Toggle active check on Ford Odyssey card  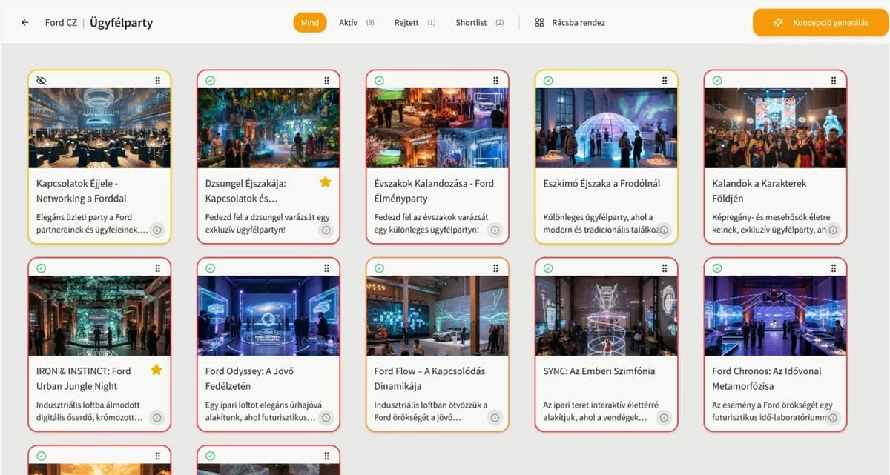pyautogui.click(x=210, y=268)
